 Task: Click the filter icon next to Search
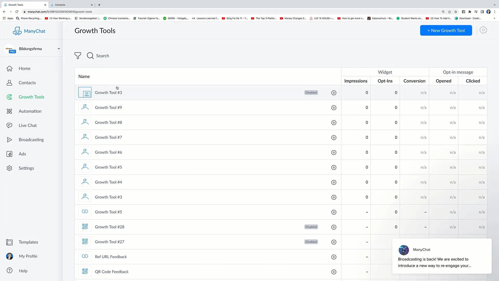(78, 56)
